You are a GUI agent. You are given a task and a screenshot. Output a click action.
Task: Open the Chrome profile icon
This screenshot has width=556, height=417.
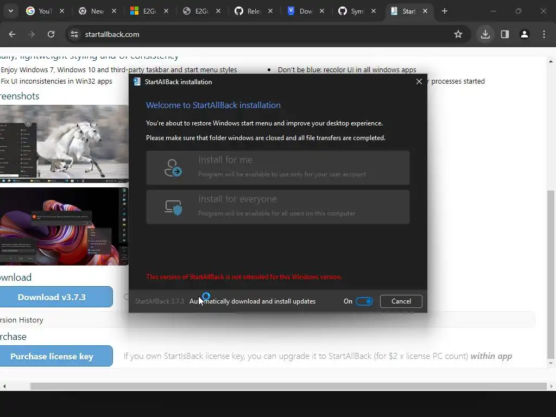tap(525, 34)
